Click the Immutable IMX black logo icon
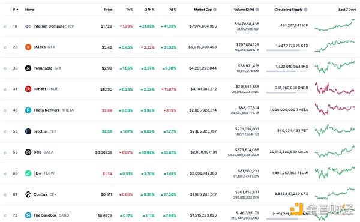This screenshot has width=360, height=222. (28, 68)
